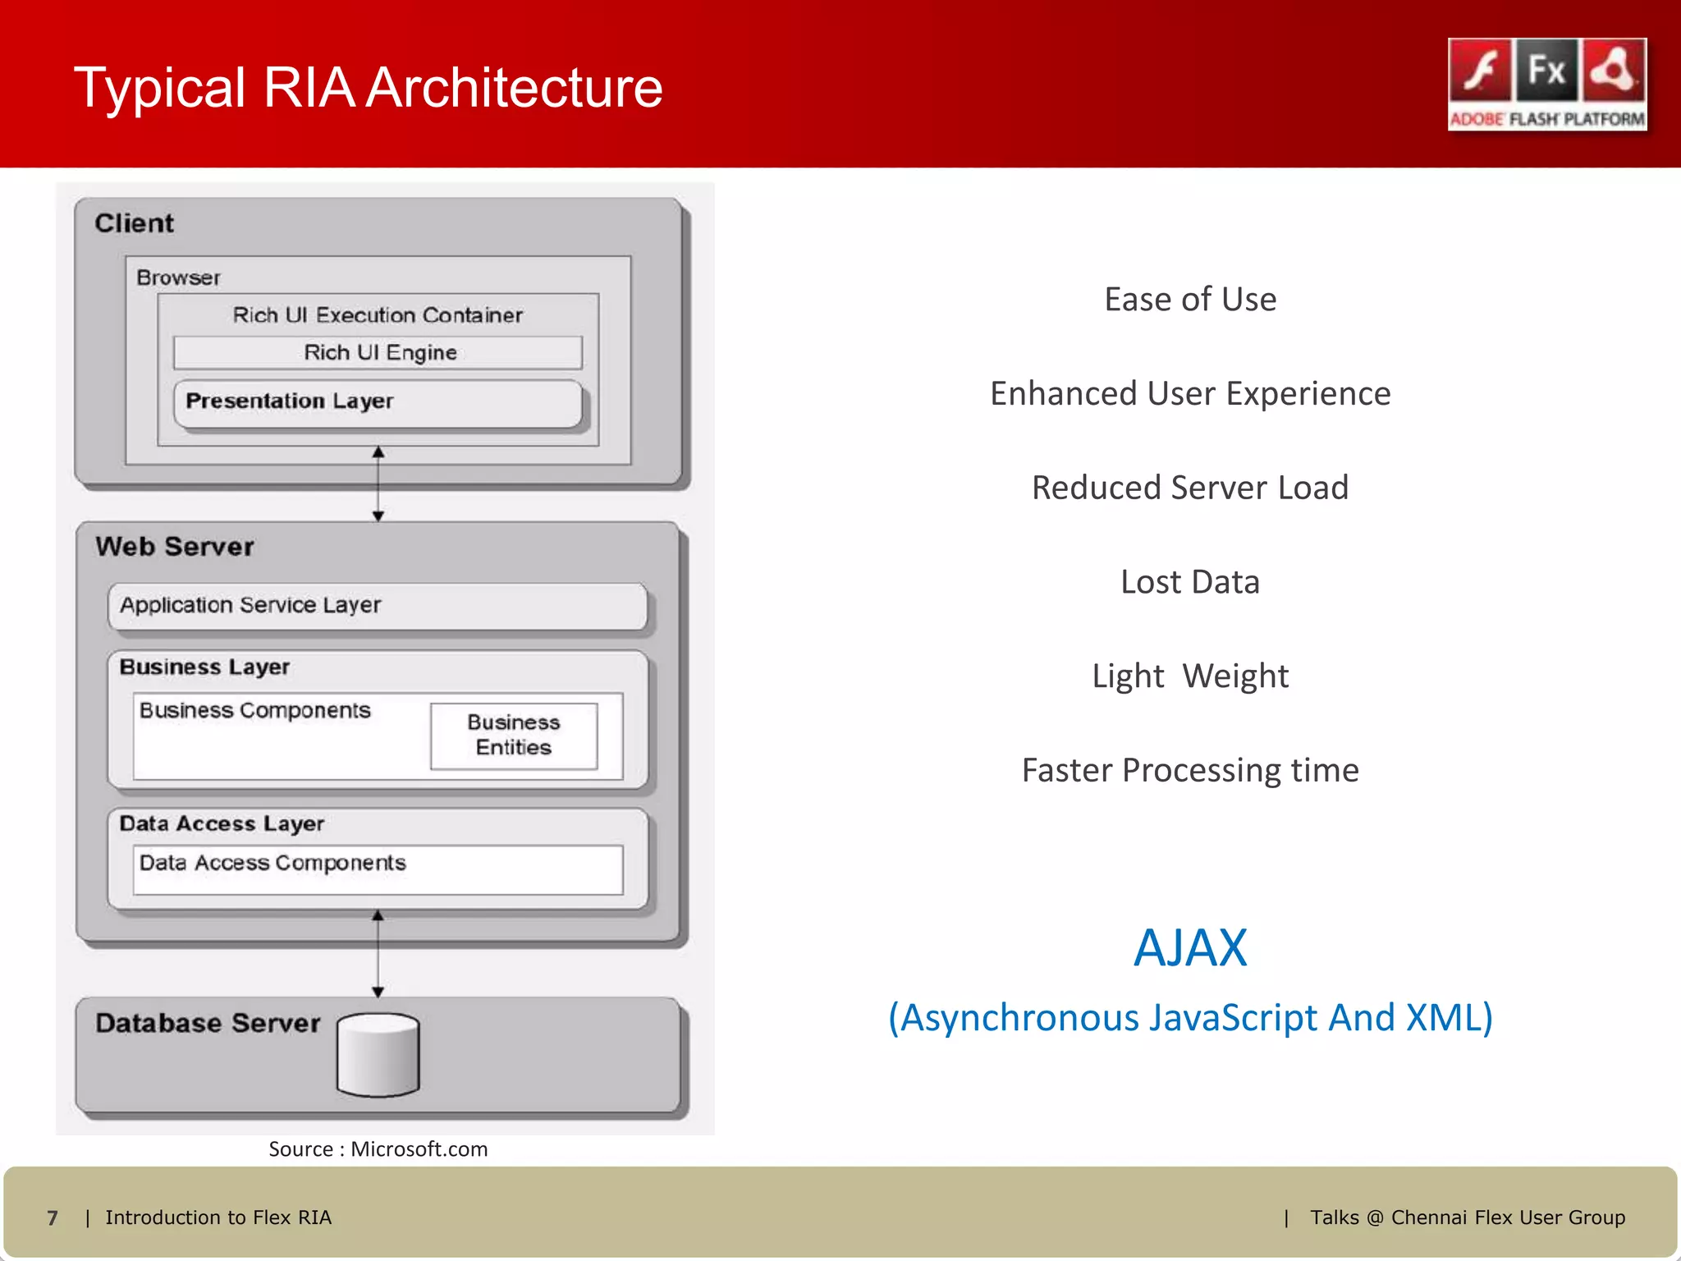Click the Flex Fx logo icon
Image resolution: width=1681 pixels, height=1261 pixels.
coord(1546,71)
